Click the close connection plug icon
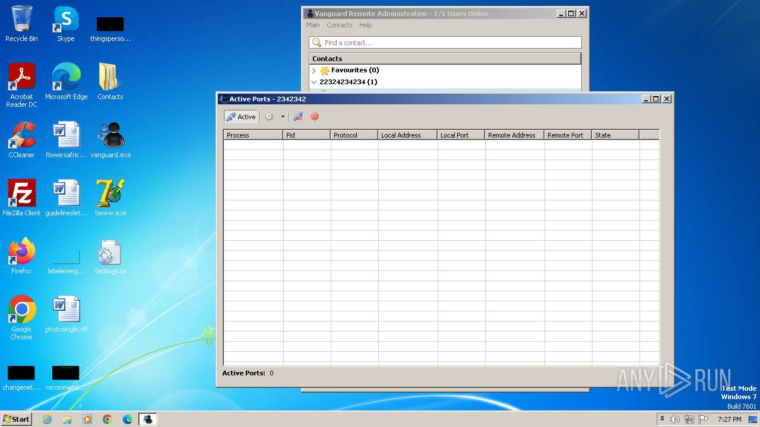This screenshot has height=427, width=760. (298, 117)
